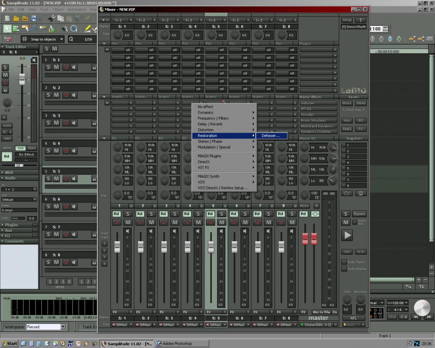This screenshot has height=348, width=435.
Task: Toggle the Auto Rec checkbox in mixer
Action: (354, 222)
